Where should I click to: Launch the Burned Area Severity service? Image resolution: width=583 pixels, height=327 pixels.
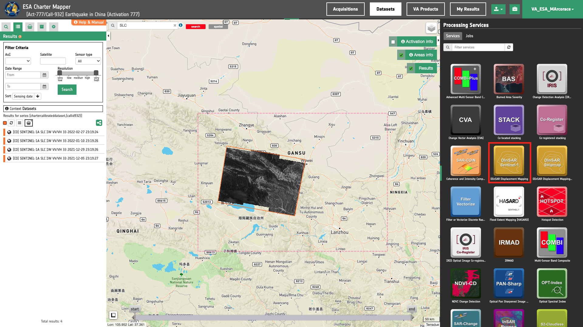[509, 79]
